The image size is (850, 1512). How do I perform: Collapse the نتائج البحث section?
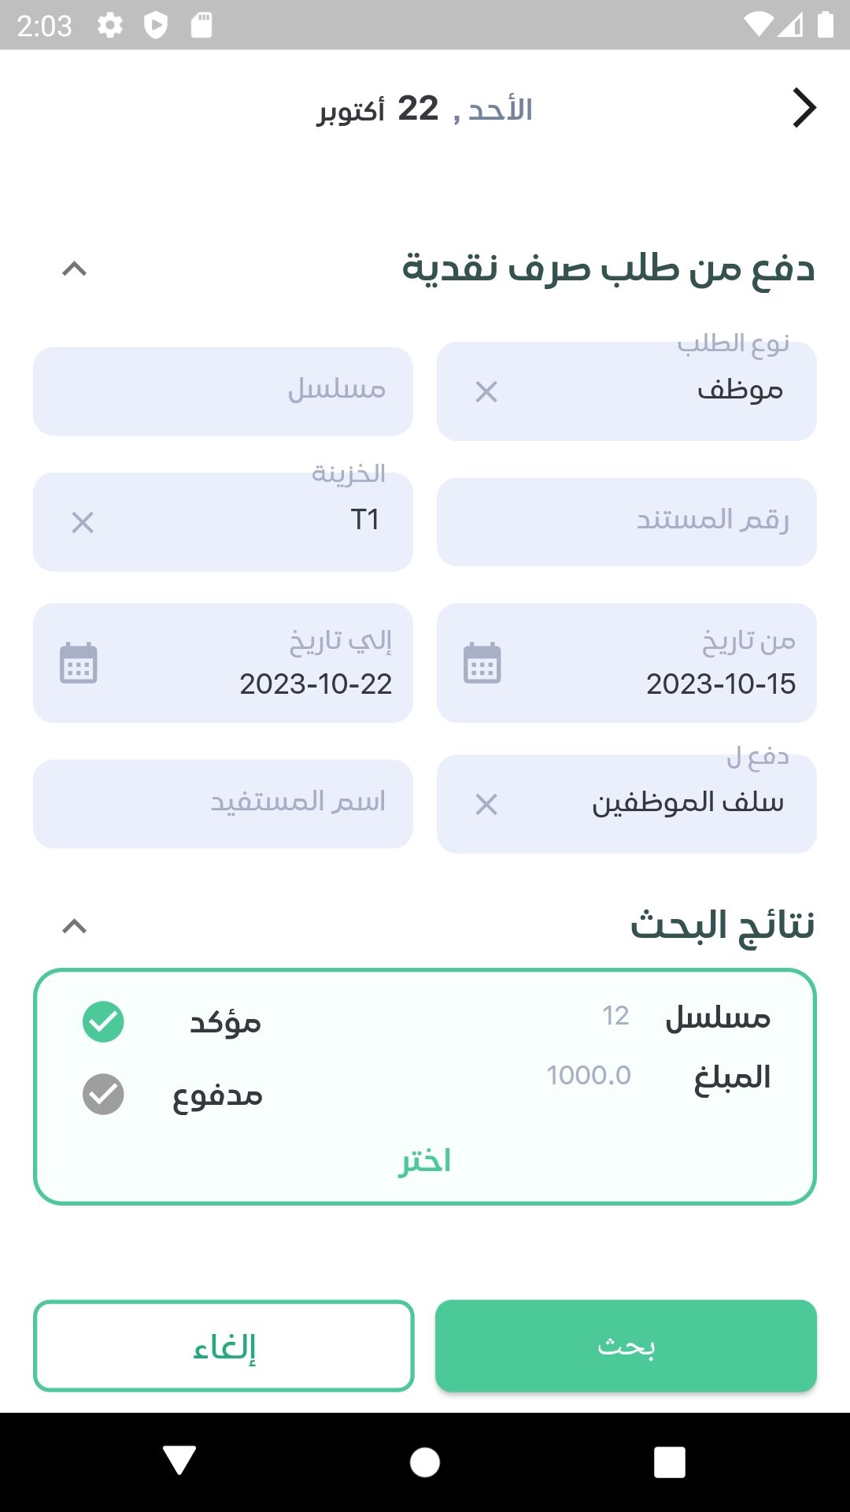[x=74, y=926]
